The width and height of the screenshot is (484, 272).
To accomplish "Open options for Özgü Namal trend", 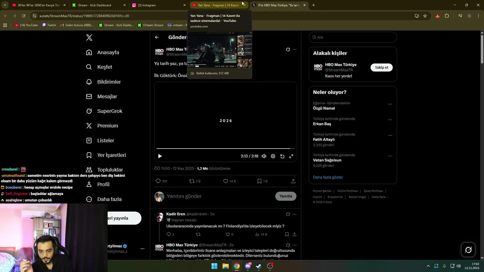I will (x=390, y=104).
